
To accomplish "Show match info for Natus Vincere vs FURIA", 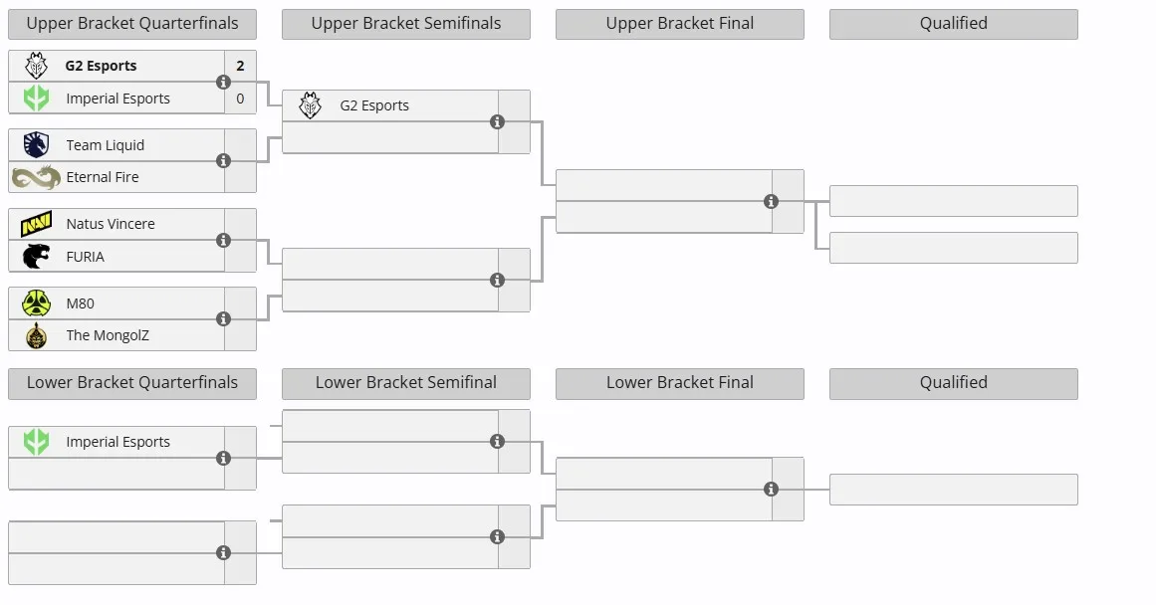I will pos(223,240).
